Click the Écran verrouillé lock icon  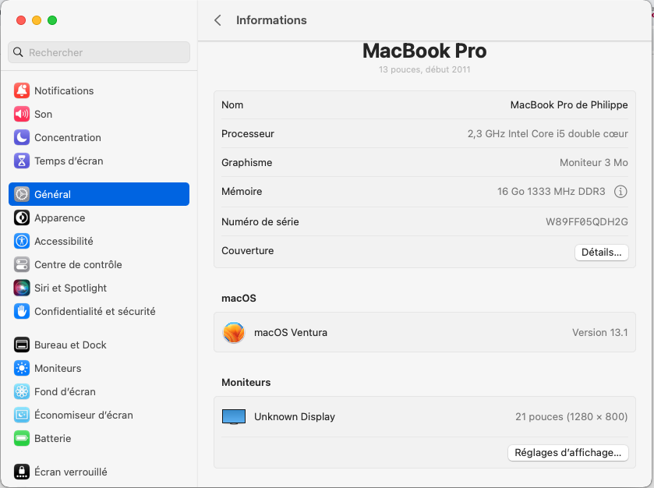tap(22, 472)
